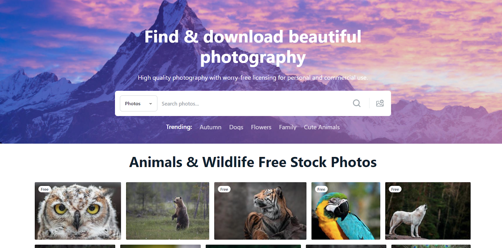Open the blue and yellow macaw photo
The height and width of the screenshot is (248, 502).
point(346,211)
